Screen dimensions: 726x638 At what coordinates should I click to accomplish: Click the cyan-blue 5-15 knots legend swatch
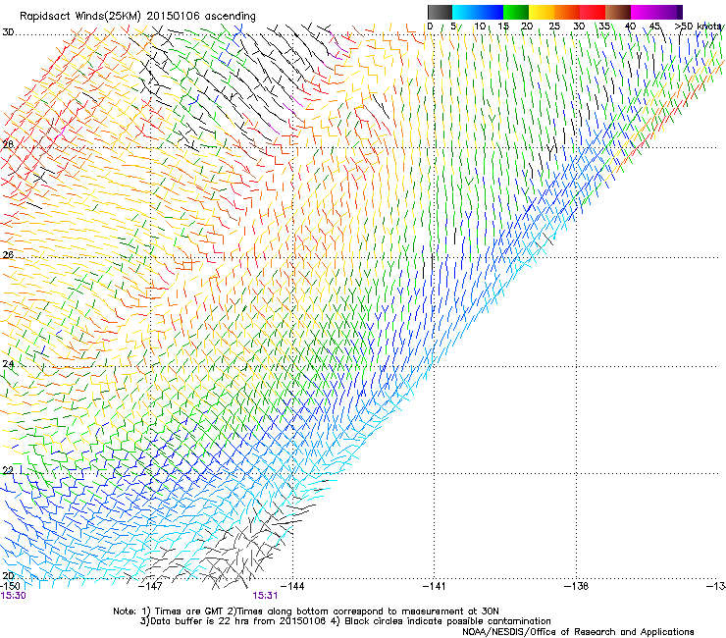478,12
